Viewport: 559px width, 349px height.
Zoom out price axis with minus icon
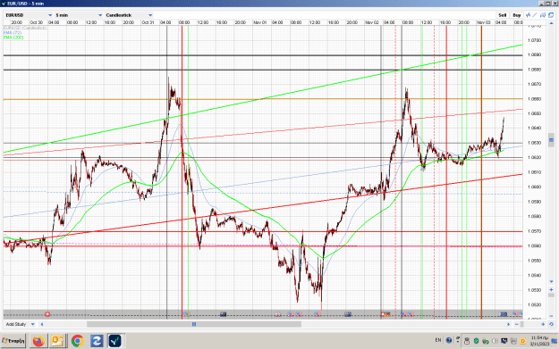point(551,316)
